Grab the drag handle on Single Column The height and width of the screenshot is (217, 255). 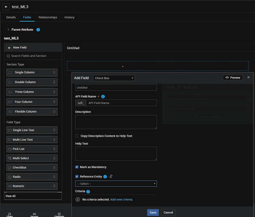(x=54, y=72)
